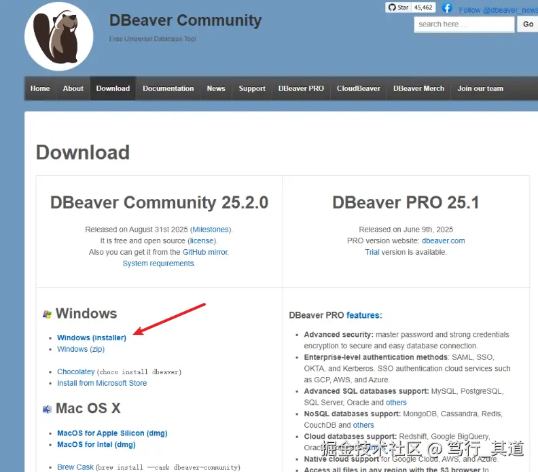This screenshot has width=538, height=472.
Task: Open the Home menu item
Action: click(40, 88)
